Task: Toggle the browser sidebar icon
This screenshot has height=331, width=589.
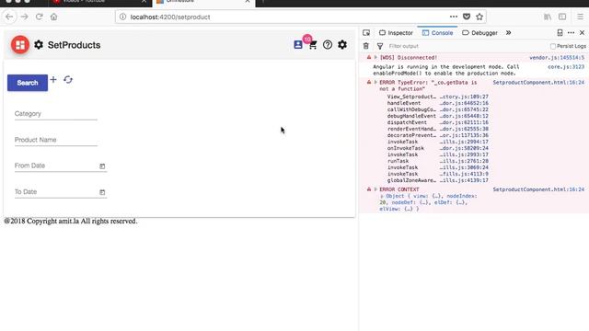Action: point(562,17)
